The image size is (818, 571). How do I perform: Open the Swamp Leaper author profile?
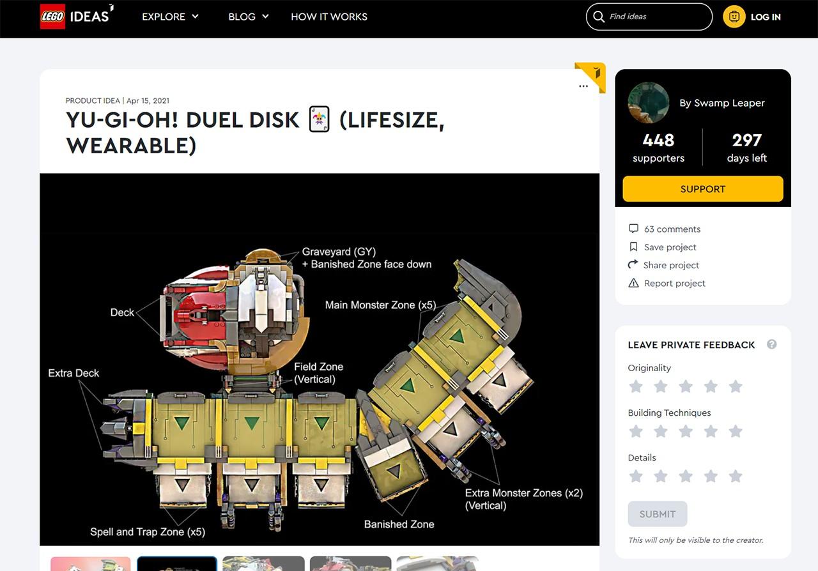tap(722, 103)
